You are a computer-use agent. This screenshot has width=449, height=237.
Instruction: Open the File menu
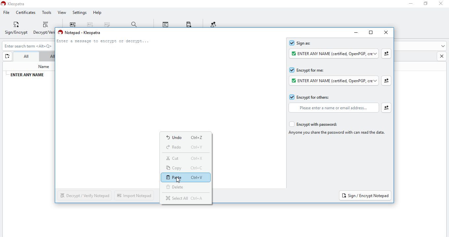point(6,13)
